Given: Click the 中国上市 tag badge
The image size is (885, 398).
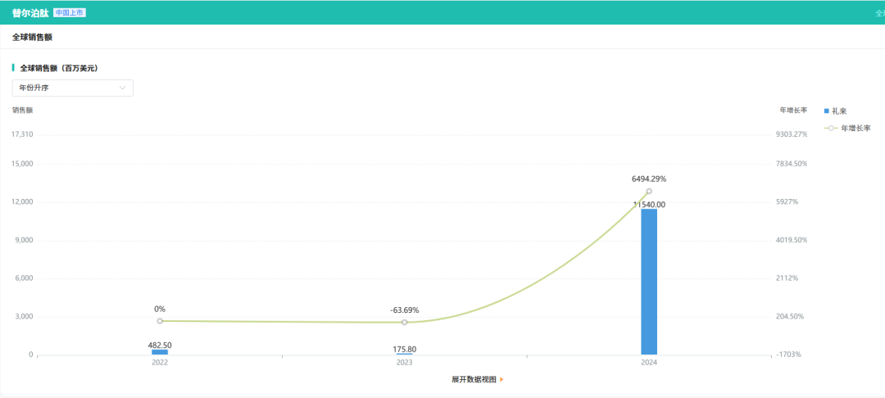Looking at the screenshot, I should (x=70, y=12).
